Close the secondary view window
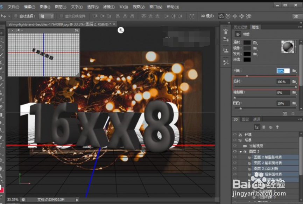This screenshot has width=303, height=204. 13,30
